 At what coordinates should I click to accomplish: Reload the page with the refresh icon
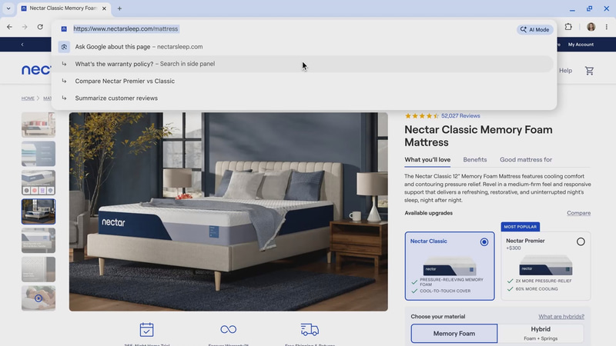click(40, 27)
